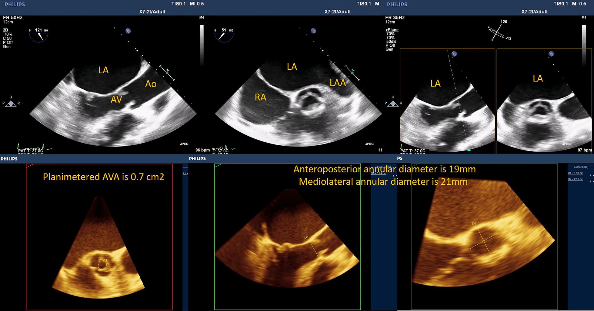Click the P Off setting under 2D
The image size is (594, 311).
point(8,42)
